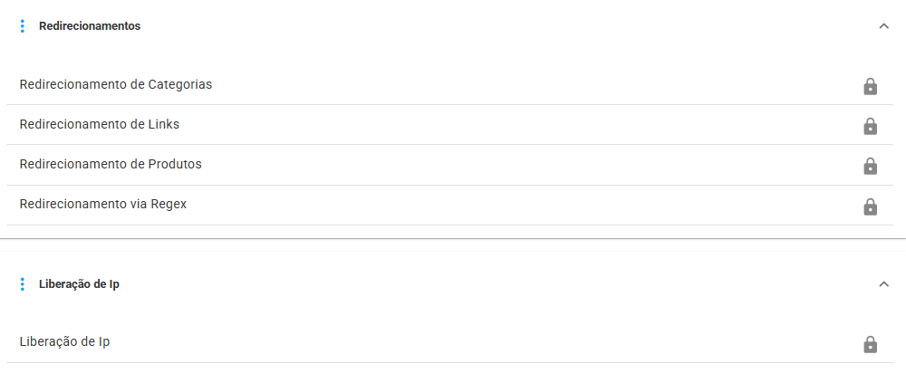Click lock icon for Redirecionamento de Produtos

[x=870, y=166]
